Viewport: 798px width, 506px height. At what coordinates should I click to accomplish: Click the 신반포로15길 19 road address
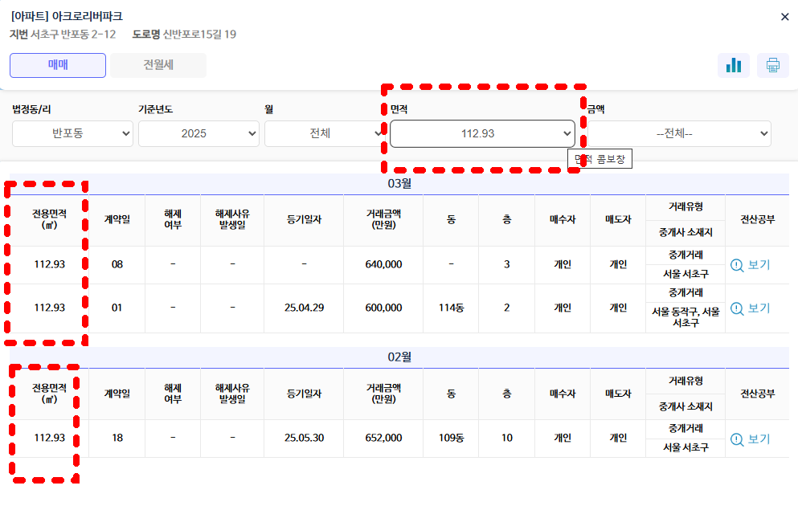tap(199, 35)
